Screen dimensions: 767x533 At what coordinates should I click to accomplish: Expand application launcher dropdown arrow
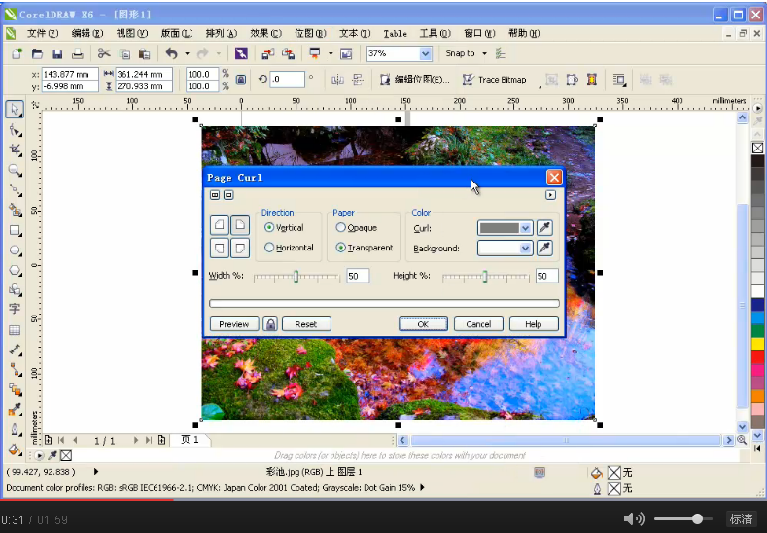(331, 53)
